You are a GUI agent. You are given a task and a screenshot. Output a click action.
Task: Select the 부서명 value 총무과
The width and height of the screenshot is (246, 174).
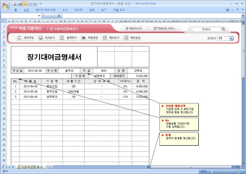pyautogui.click(x=69, y=71)
